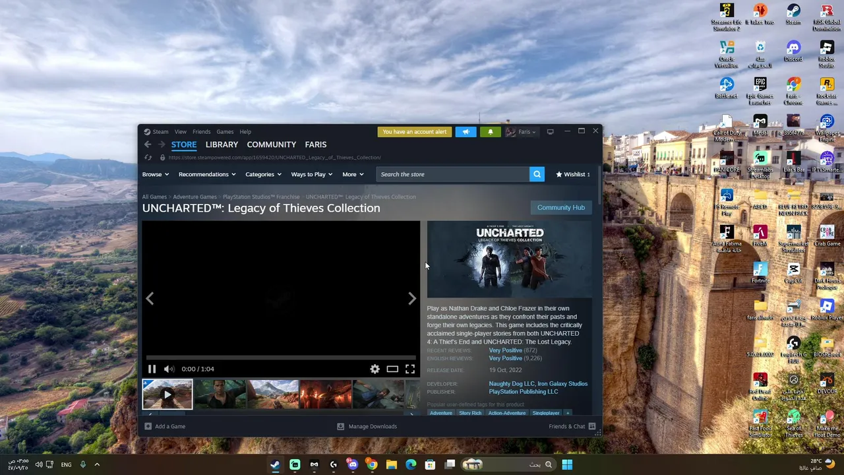Show hidden system tray icons chevron
The height and width of the screenshot is (475, 844).
point(97,464)
